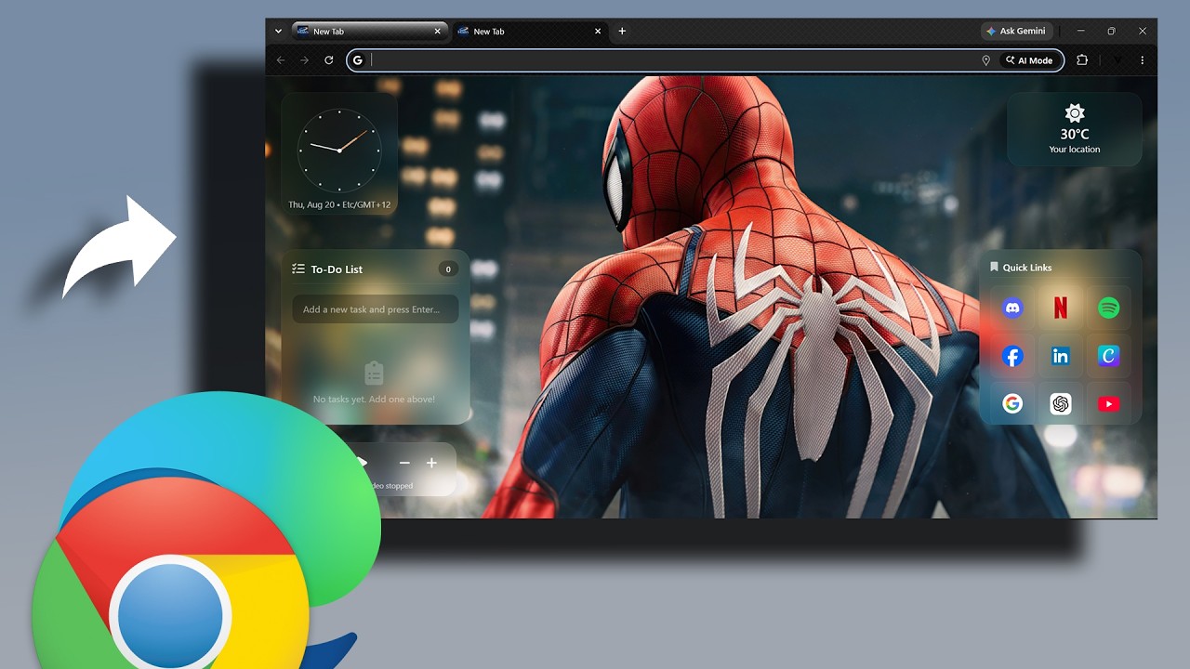This screenshot has width=1190, height=669.
Task: Click the analog clock widget
Action: coord(339,150)
